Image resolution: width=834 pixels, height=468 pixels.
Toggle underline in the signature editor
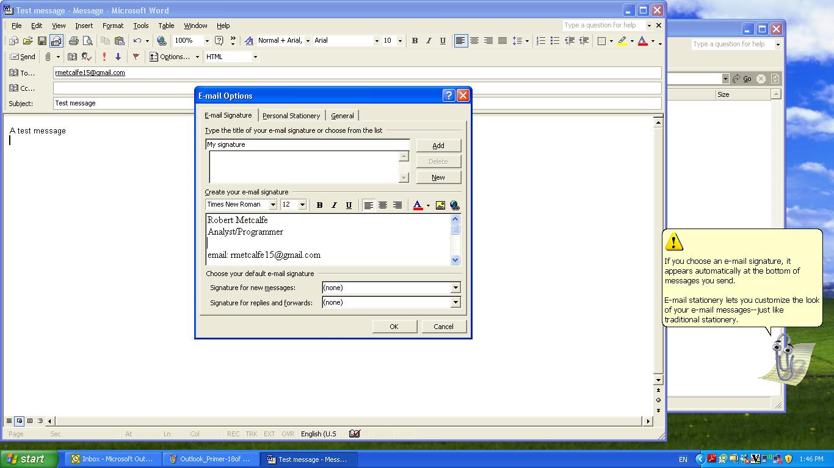349,205
